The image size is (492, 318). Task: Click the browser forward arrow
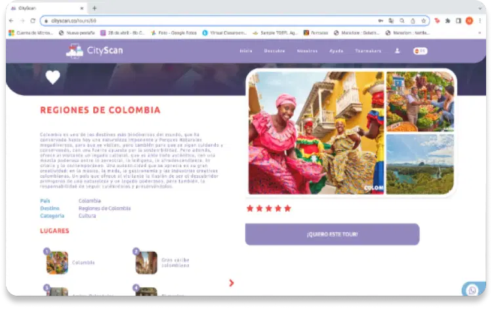click(22, 21)
